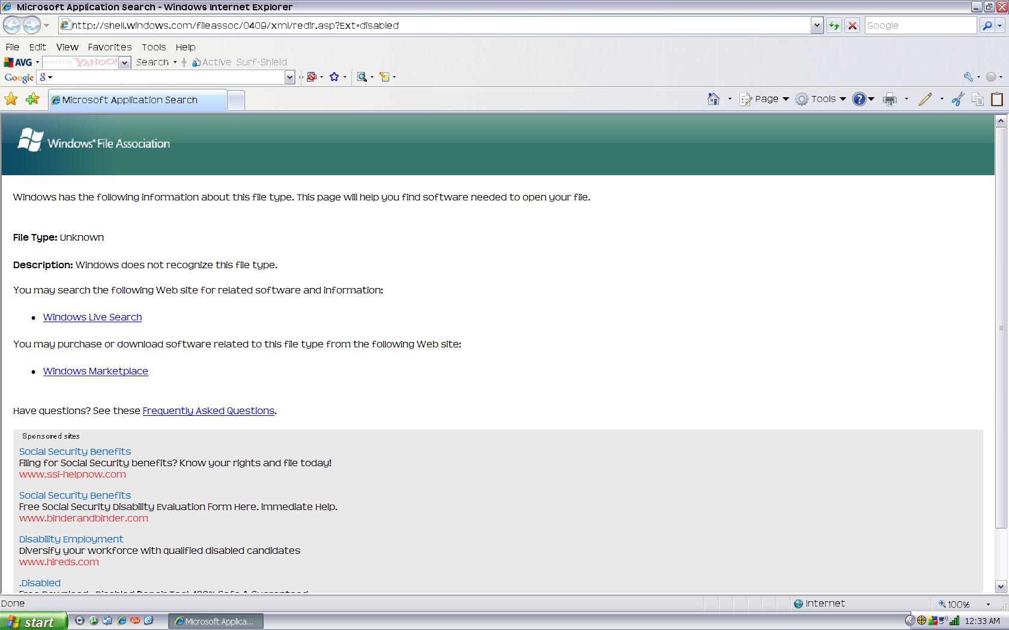Open the File menu

[13, 47]
